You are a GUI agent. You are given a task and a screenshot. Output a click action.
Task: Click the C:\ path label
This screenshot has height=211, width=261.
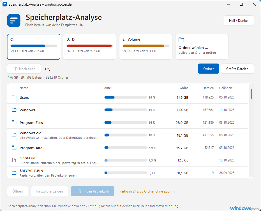pyautogui.click(x=47, y=69)
